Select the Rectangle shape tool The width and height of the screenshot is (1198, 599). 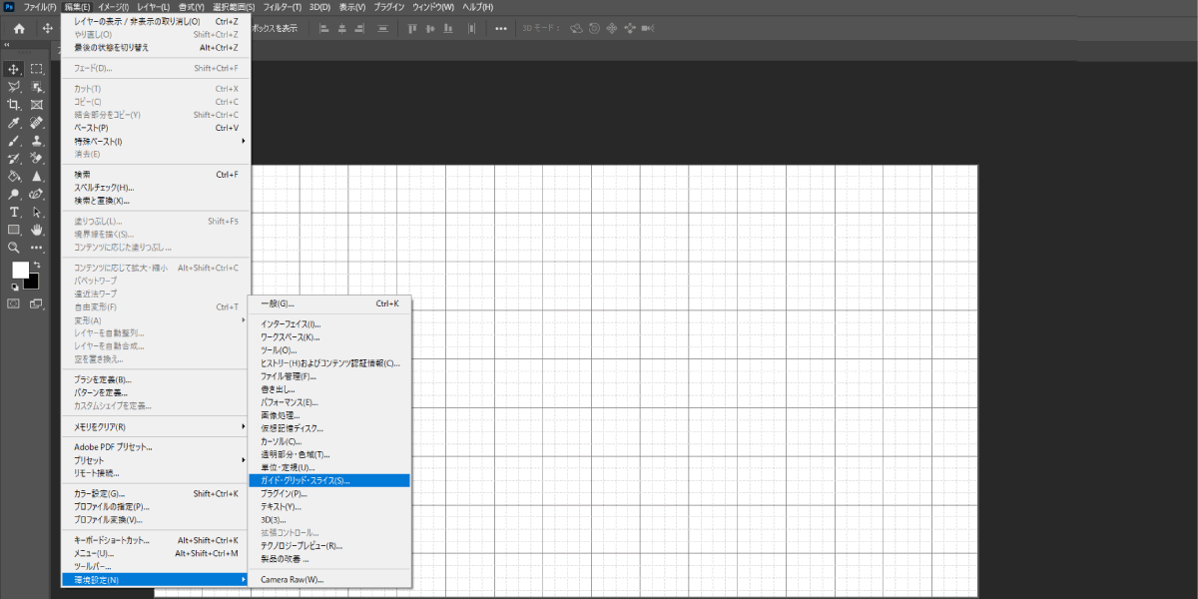[14, 231]
